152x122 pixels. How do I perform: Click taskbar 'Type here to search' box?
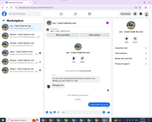(23, 120)
